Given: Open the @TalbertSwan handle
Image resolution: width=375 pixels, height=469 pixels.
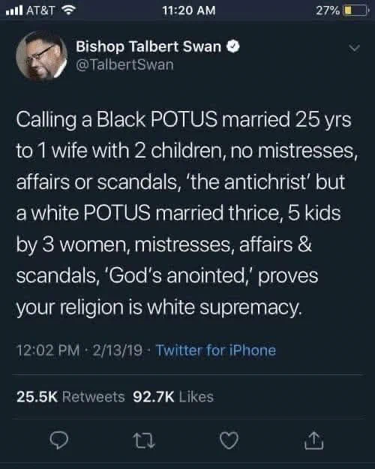Looking at the screenshot, I should 124,65.
